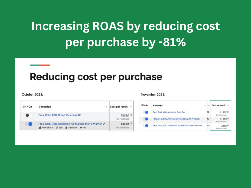This screenshot has height=188, width=251.
Task: Open November Cost per result column dropdown
Action: pos(228,106)
